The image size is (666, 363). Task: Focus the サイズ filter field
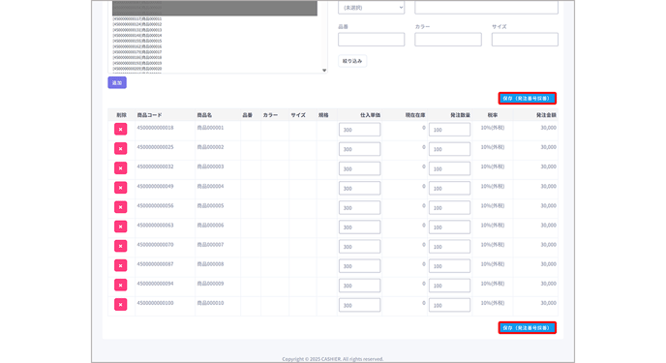(x=525, y=40)
